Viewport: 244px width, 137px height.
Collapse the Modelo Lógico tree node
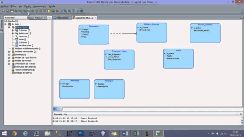pos(9,27)
